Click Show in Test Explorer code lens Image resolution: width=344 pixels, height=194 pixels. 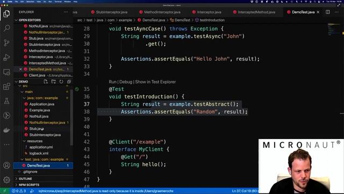point(155,82)
